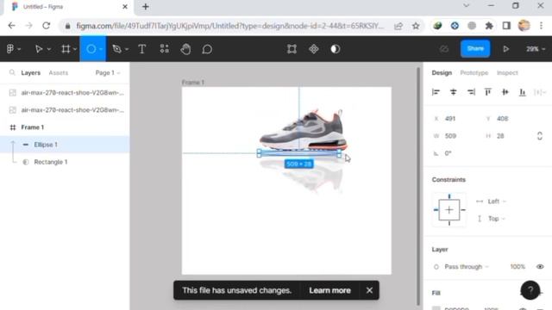This screenshot has width=552, height=310.
Task: Toggle layer visibility eye icon
Action: coord(540,267)
